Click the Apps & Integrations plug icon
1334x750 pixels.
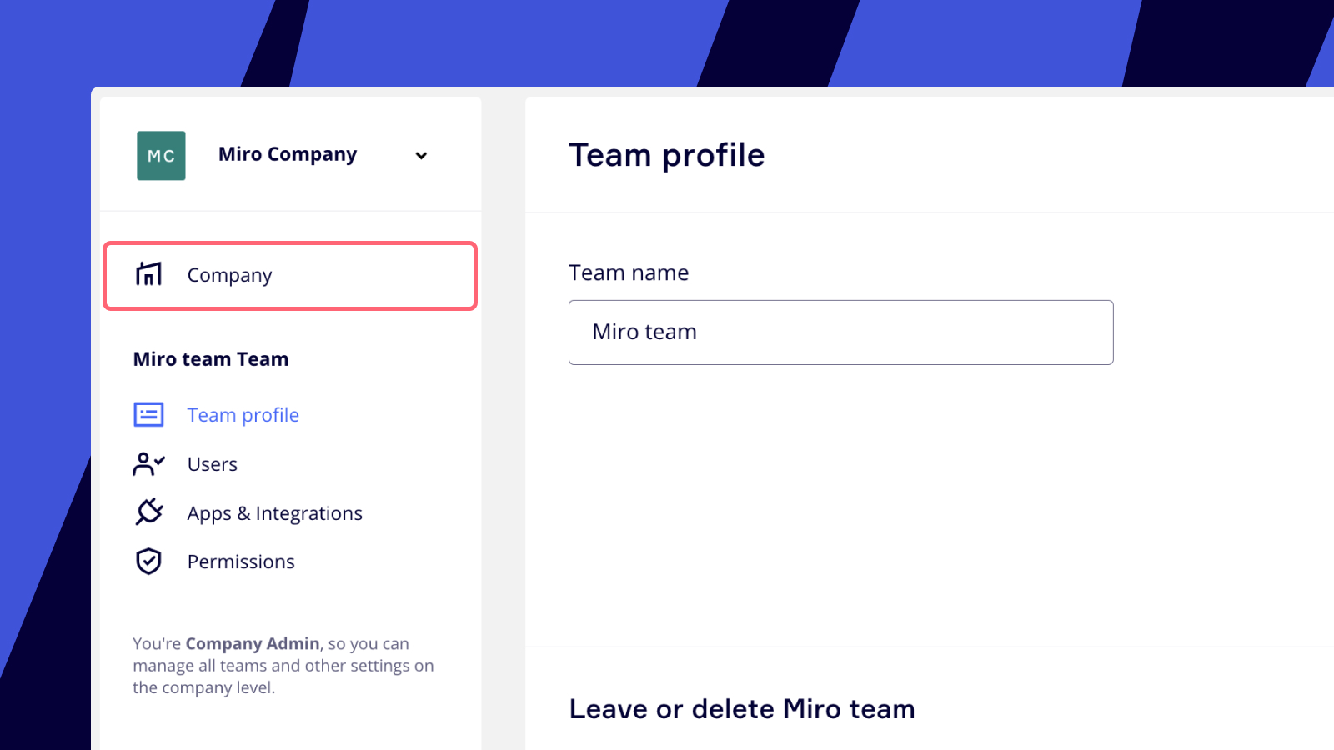(148, 512)
